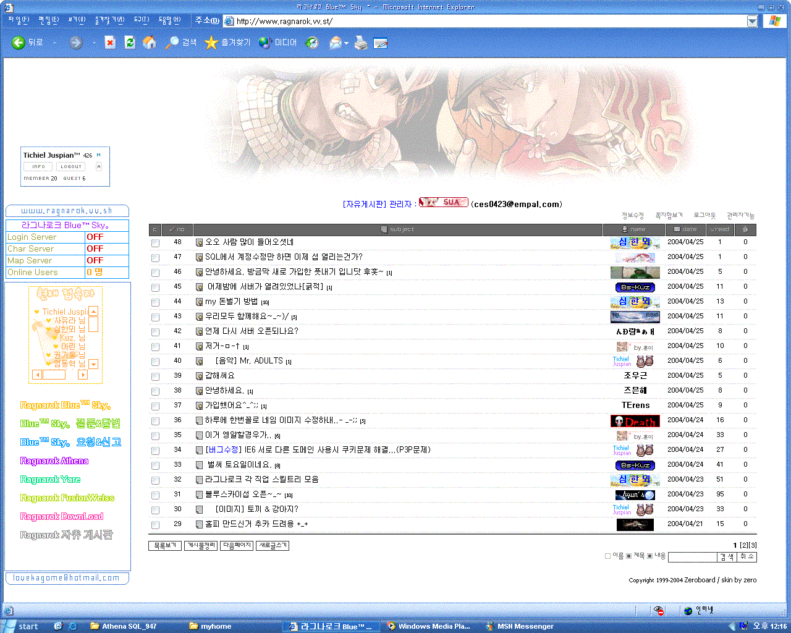Open the Search magnifier icon
Screen dimensions: 791x633
tap(172, 43)
